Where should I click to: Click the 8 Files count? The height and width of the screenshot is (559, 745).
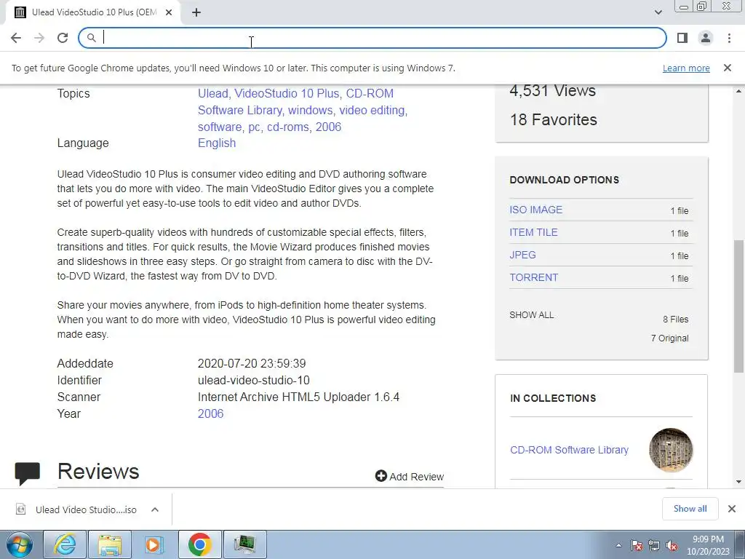click(x=676, y=320)
